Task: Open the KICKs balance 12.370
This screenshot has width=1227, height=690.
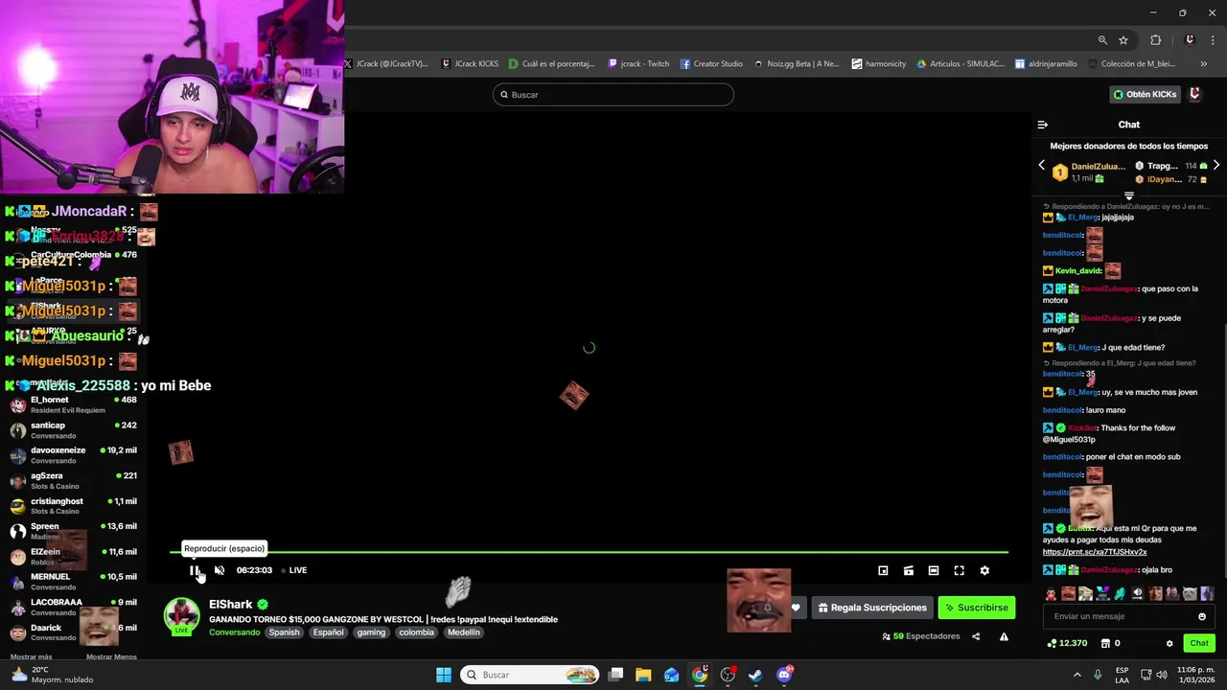Action: [x=1067, y=643]
